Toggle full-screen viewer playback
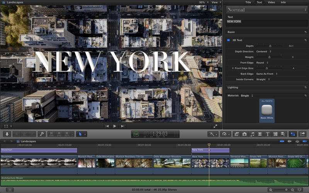This screenshot has height=193, width=309. [216, 126]
